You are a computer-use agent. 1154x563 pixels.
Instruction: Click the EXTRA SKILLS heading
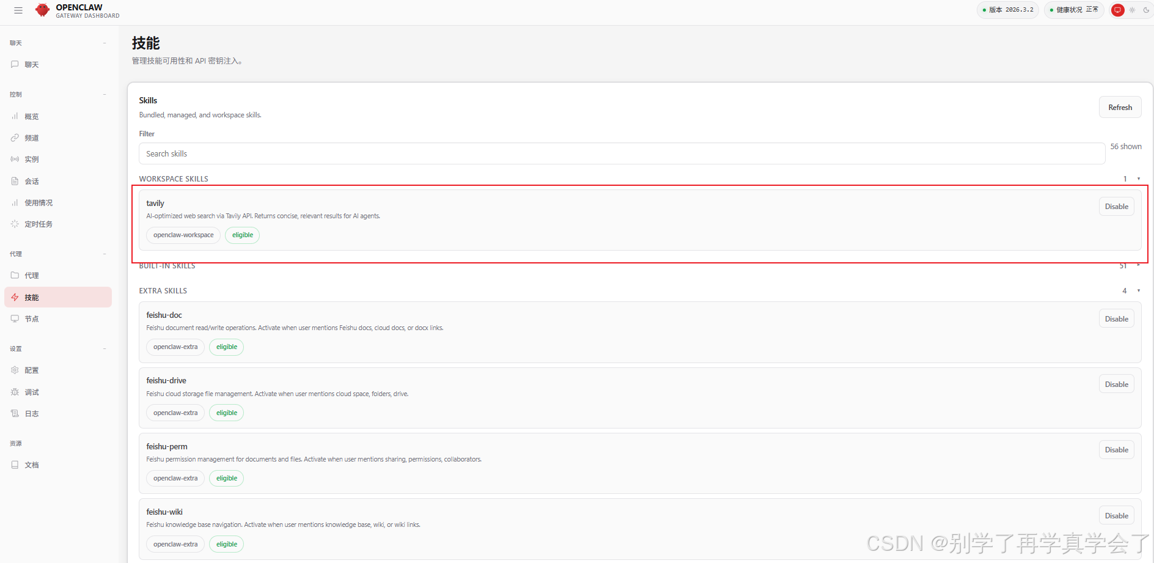point(163,290)
